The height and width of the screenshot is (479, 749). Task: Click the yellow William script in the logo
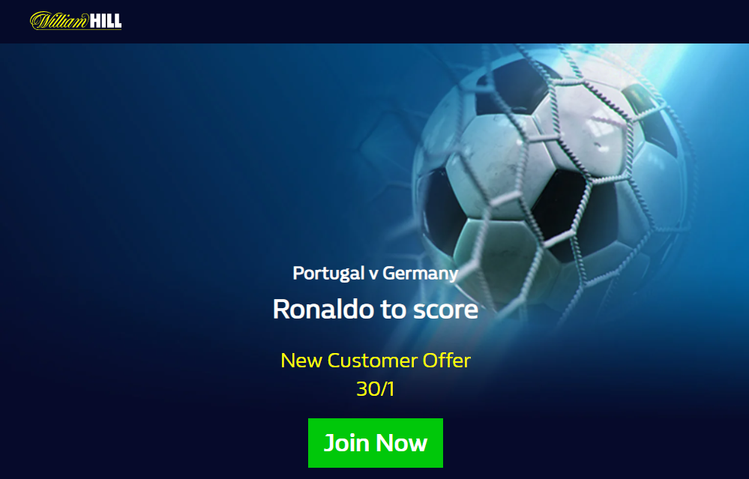(x=59, y=20)
